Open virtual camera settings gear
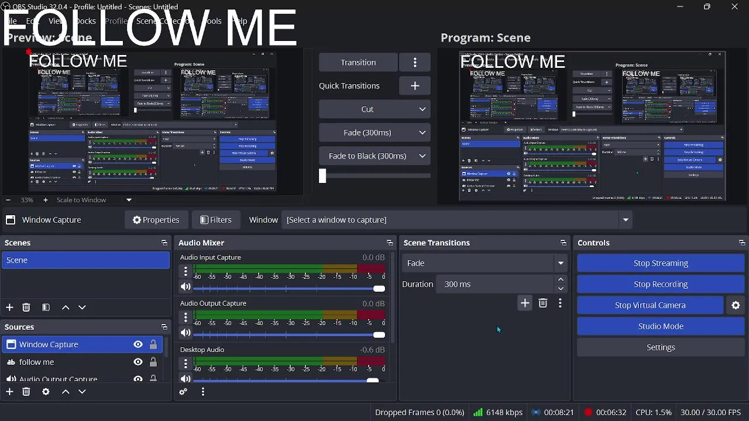 point(736,305)
